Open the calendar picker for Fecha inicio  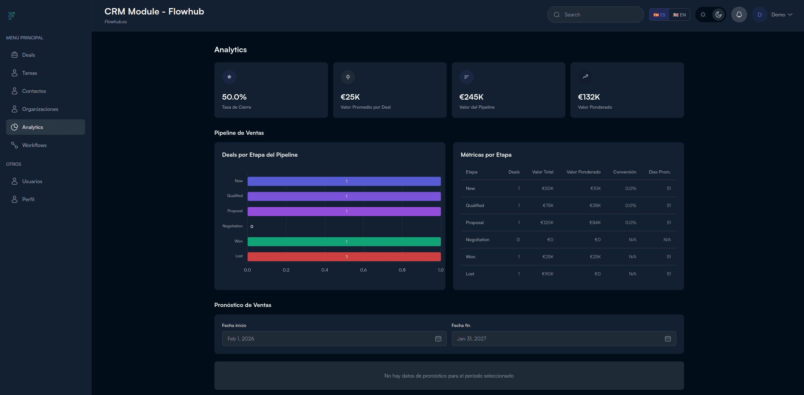pos(438,339)
